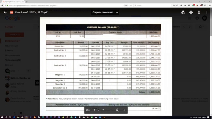Open the viewer's more options menu
Image resolution: width=212 pixels, height=119 pixels.
point(207,12)
